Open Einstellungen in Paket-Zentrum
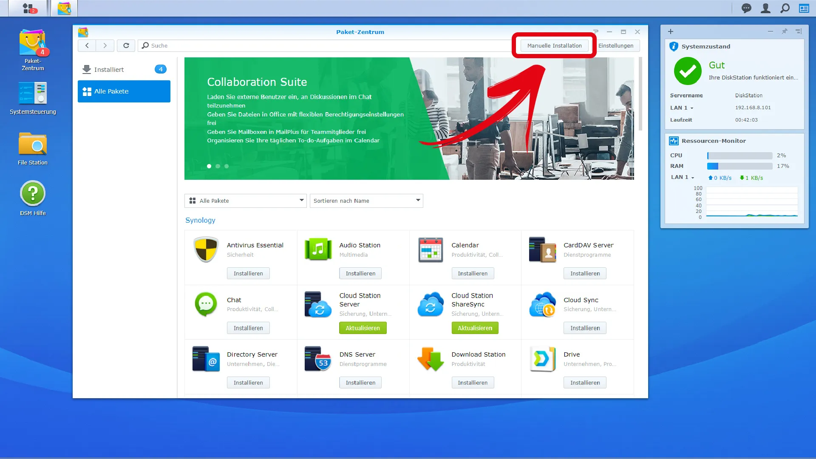Image resolution: width=816 pixels, height=459 pixels. click(616, 45)
